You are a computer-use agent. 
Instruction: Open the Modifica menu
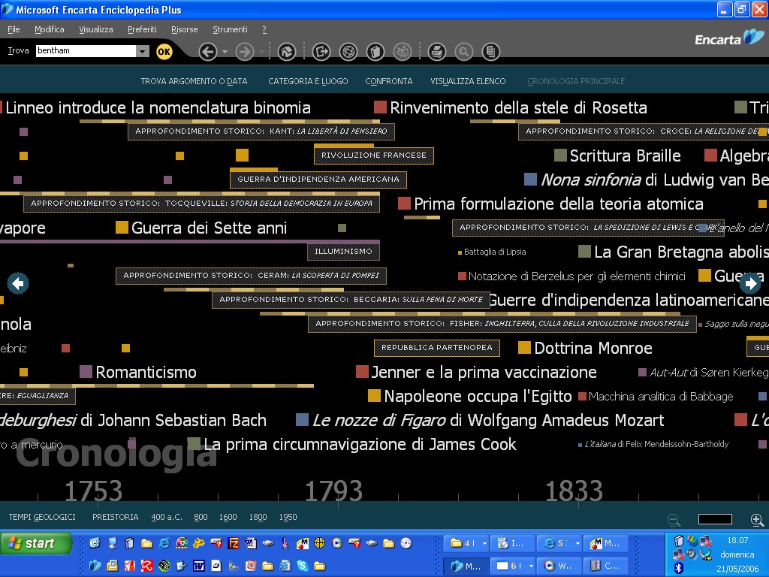49,29
